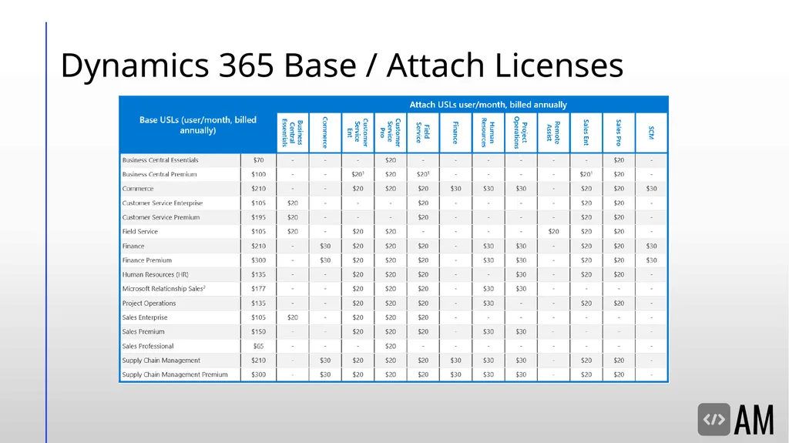Click the 'Finance Premium' row label
Viewport: 789px width, 443px height.
(x=147, y=260)
